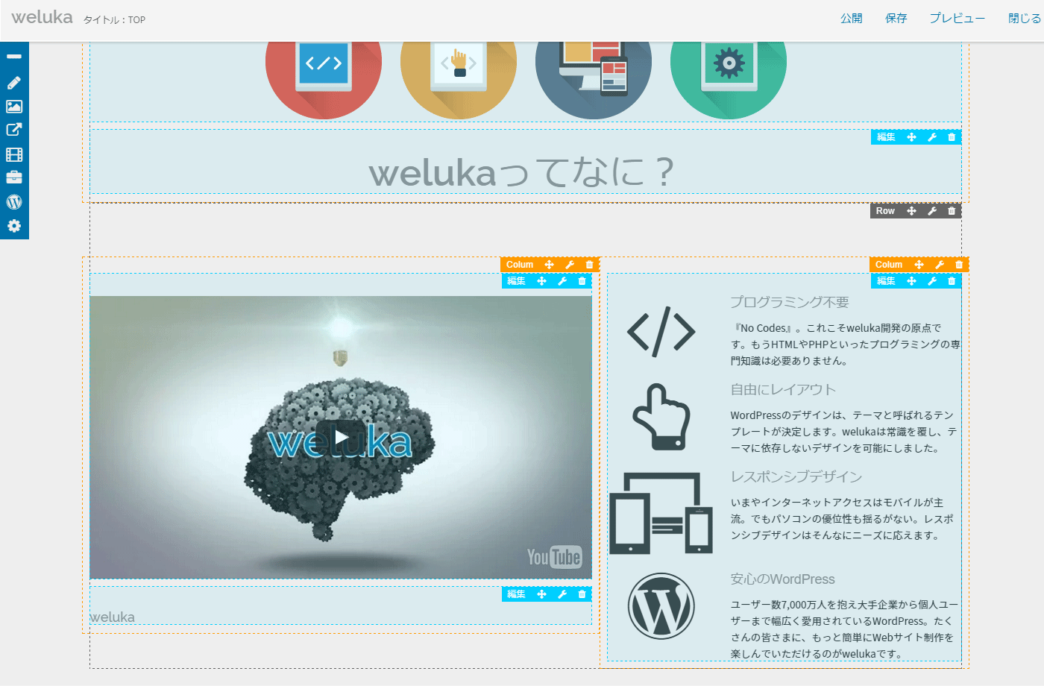Click move icon on the video widget toolbar
This screenshot has width=1044, height=686.
coord(541,281)
